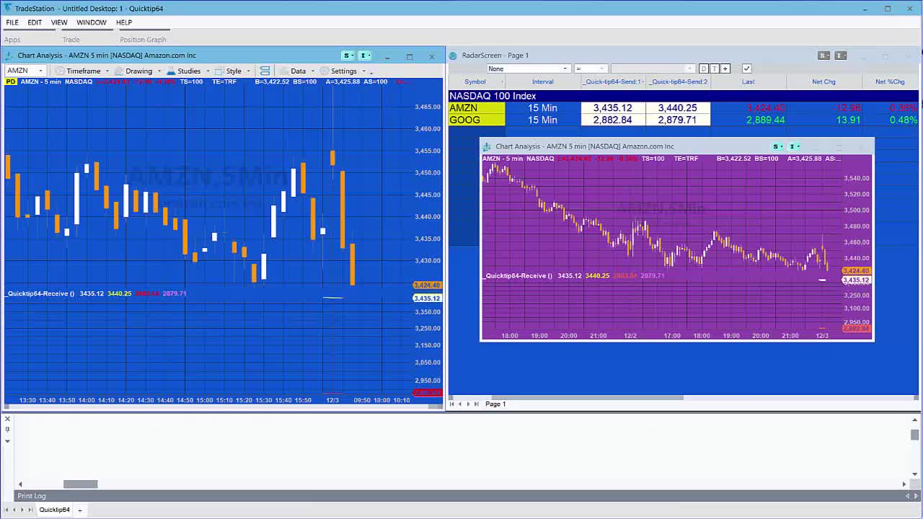Screen dimensions: 923x519
Task: Click the 2,889.44 Last value for GOOG
Action: click(x=765, y=120)
